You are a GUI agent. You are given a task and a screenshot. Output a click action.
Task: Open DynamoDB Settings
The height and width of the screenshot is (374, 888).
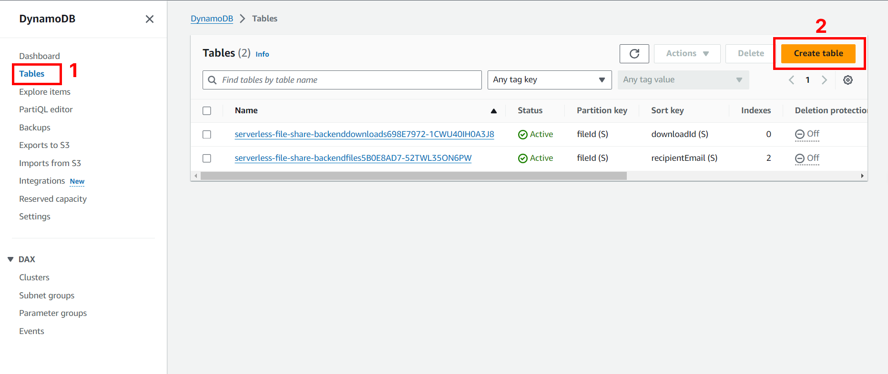tap(35, 217)
